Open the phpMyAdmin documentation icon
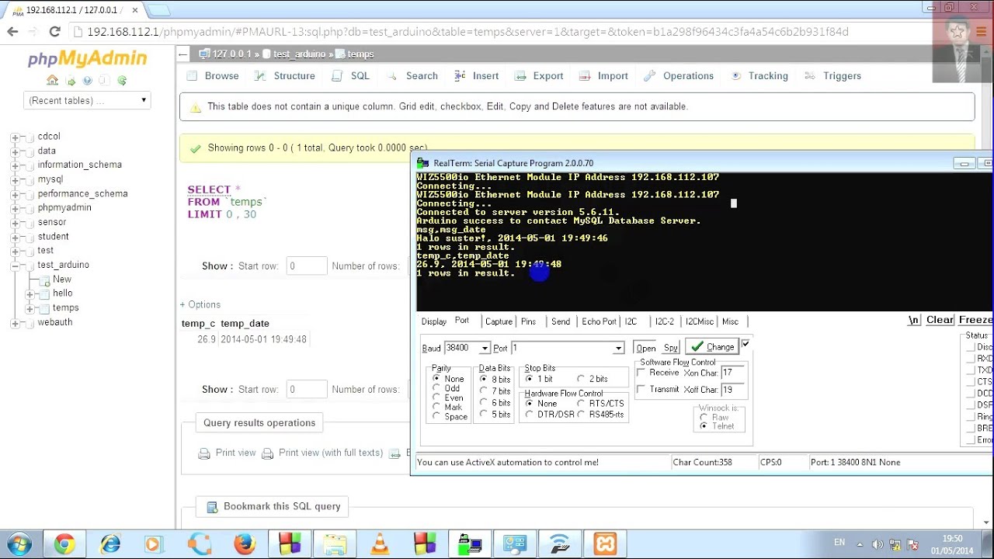This screenshot has height=559, width=994. (88, 80)
